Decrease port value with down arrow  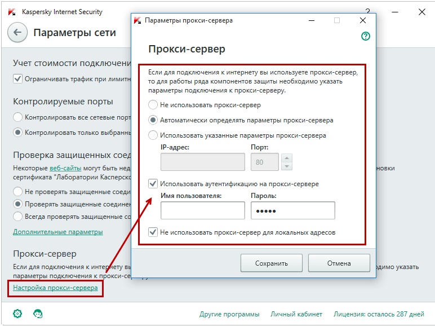point(287,166)
